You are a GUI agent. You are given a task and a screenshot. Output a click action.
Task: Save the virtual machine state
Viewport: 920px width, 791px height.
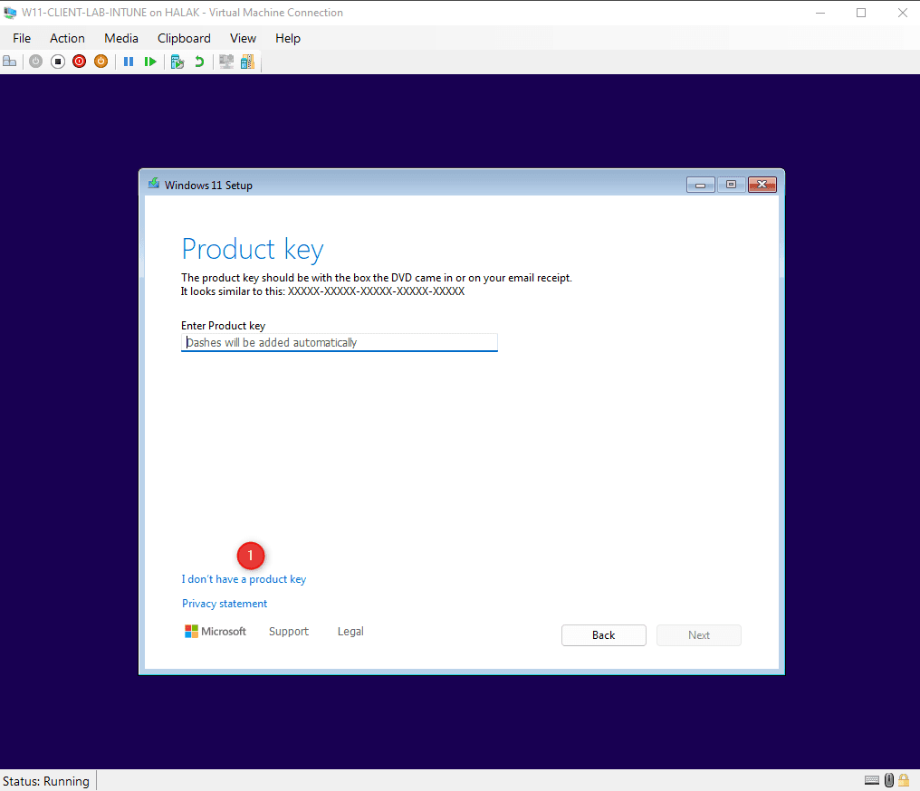pyautogui.click(x=101, y=61)
